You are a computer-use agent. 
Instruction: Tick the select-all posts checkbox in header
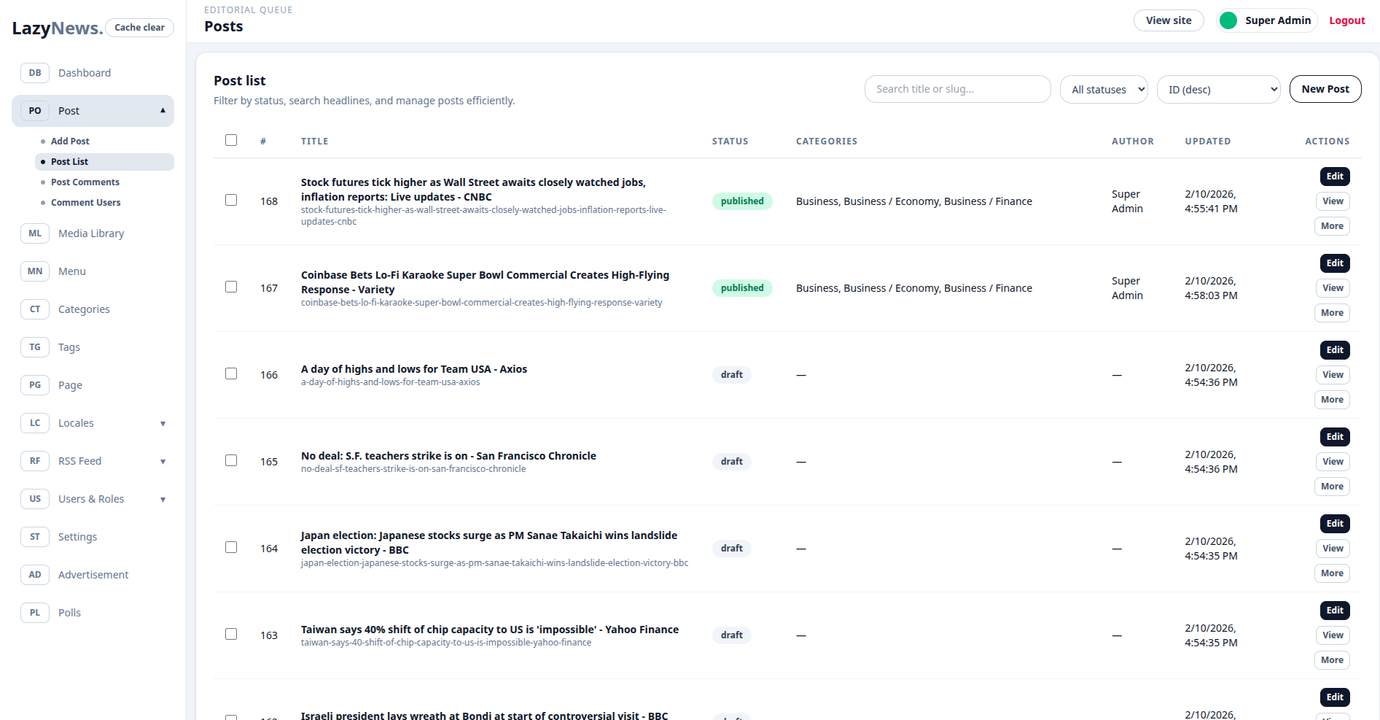231,140
